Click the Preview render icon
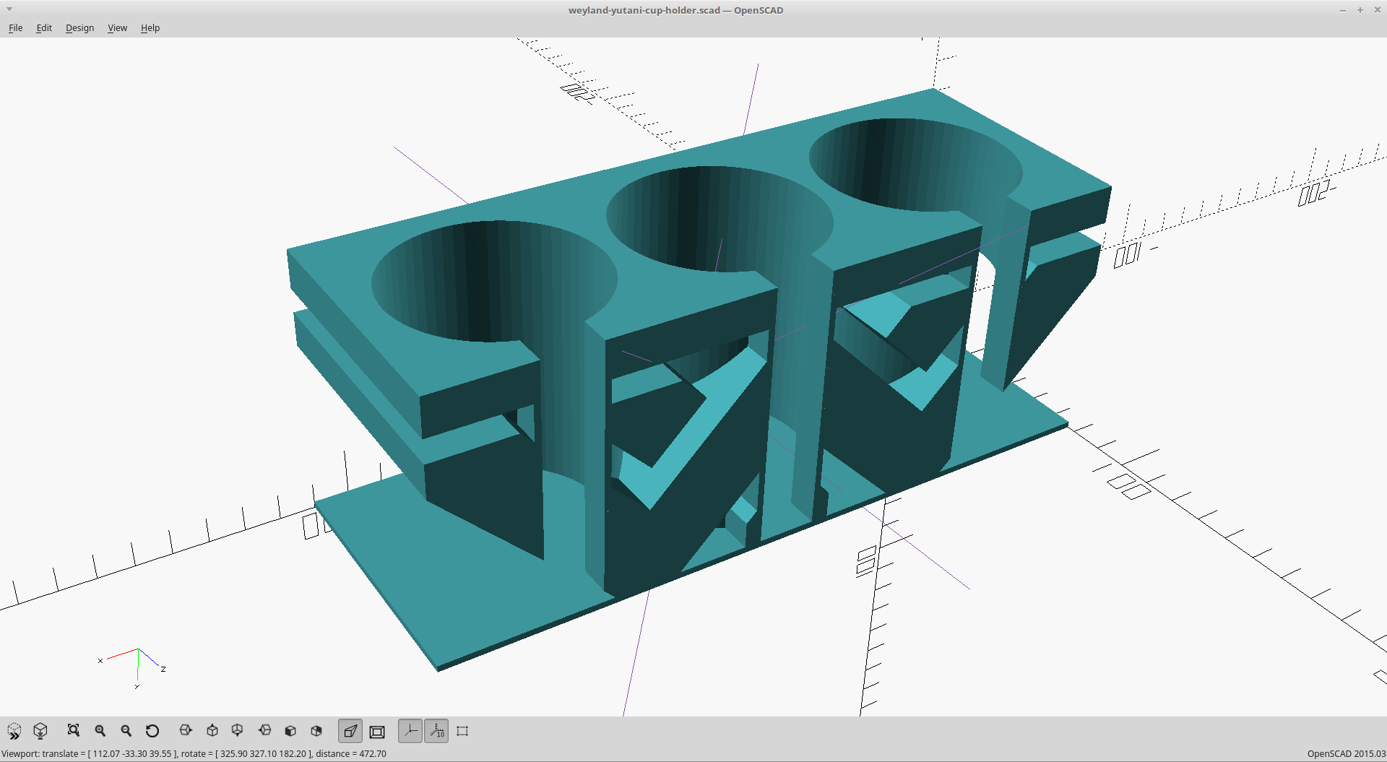Image resolution: width=1387 pixels, height=762 pixels. coord(14,731)
